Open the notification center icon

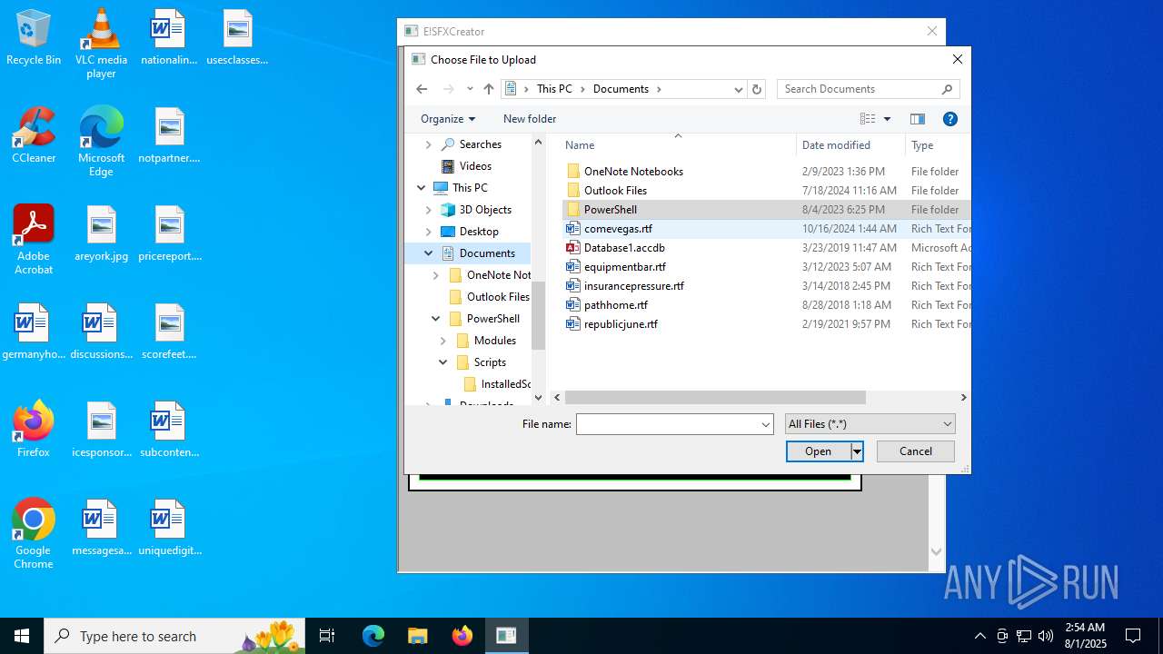[1133, 636]
